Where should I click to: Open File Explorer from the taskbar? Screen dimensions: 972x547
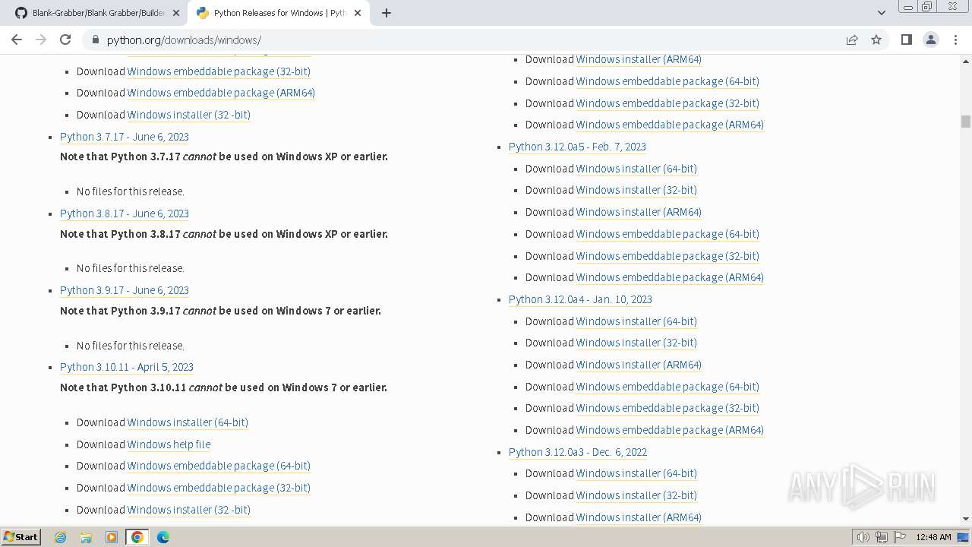coord(86,537)
